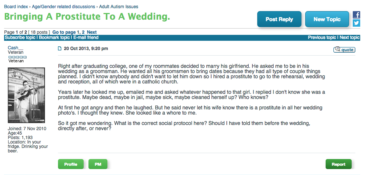368x175 pixels.
Task: Open Adult Autism Issues forum link
Action: [x=119, y=7]
